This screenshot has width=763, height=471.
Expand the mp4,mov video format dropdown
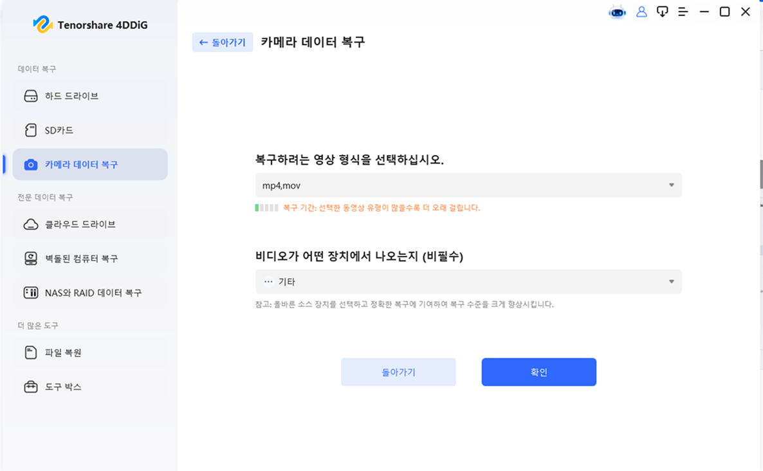(468, 185)
